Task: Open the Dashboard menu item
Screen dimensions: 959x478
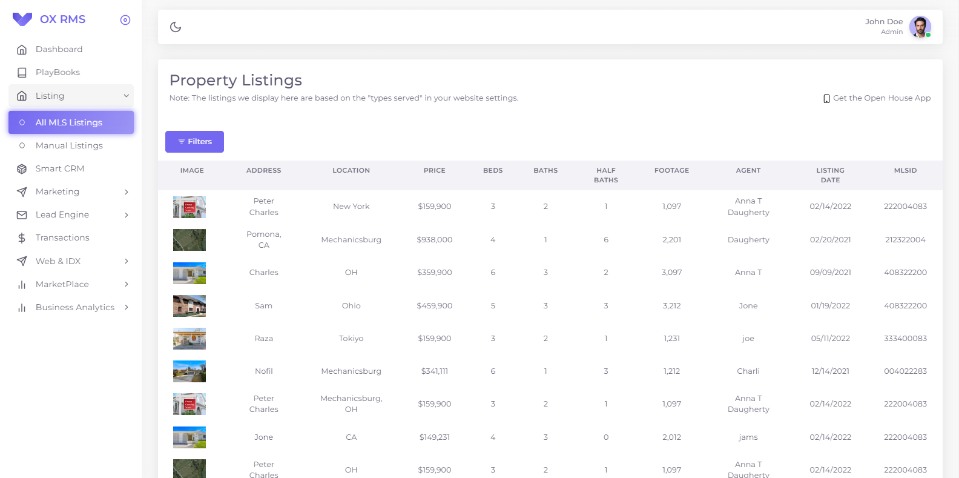Action: click(71, 50)
